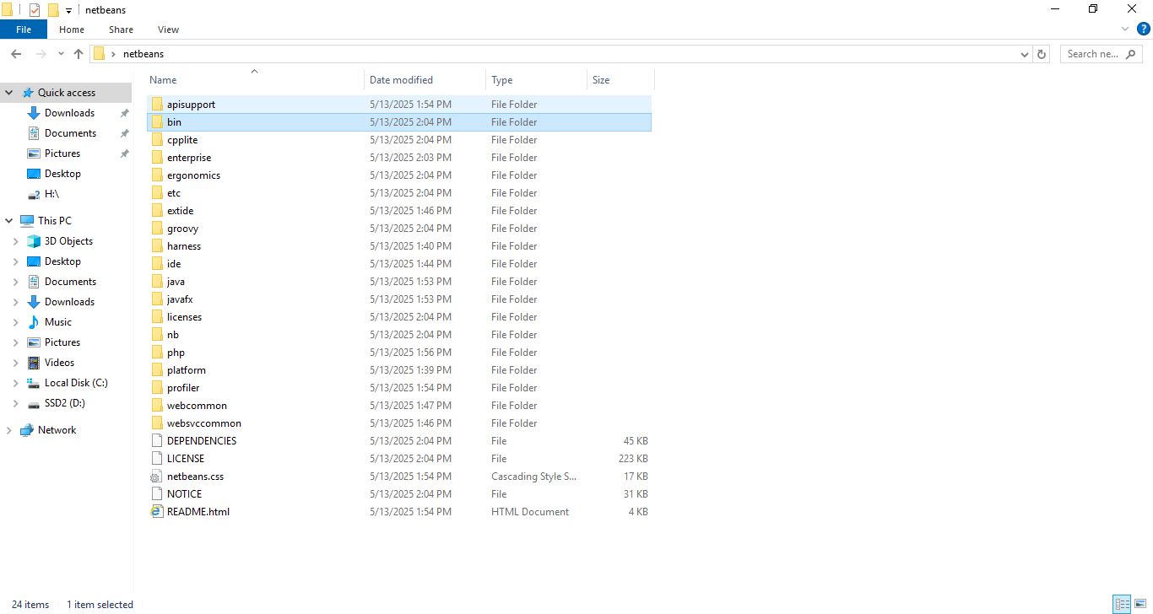Screen dimensions: 1153x614
Task: Click the netbeans breadcrumb in address bar
Action: click(143, 54)
